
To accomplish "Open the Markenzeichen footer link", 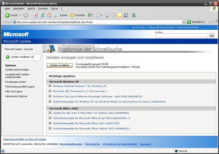I will [92, 144].
